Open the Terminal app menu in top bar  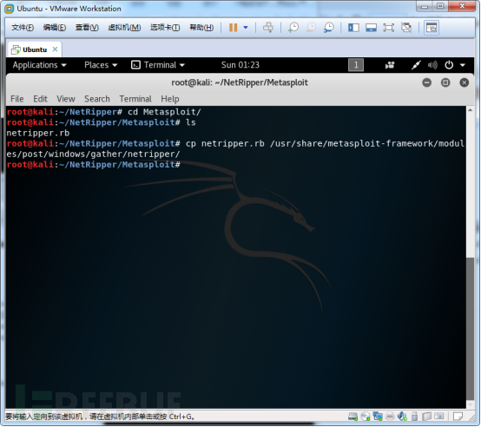click(158, 65)
